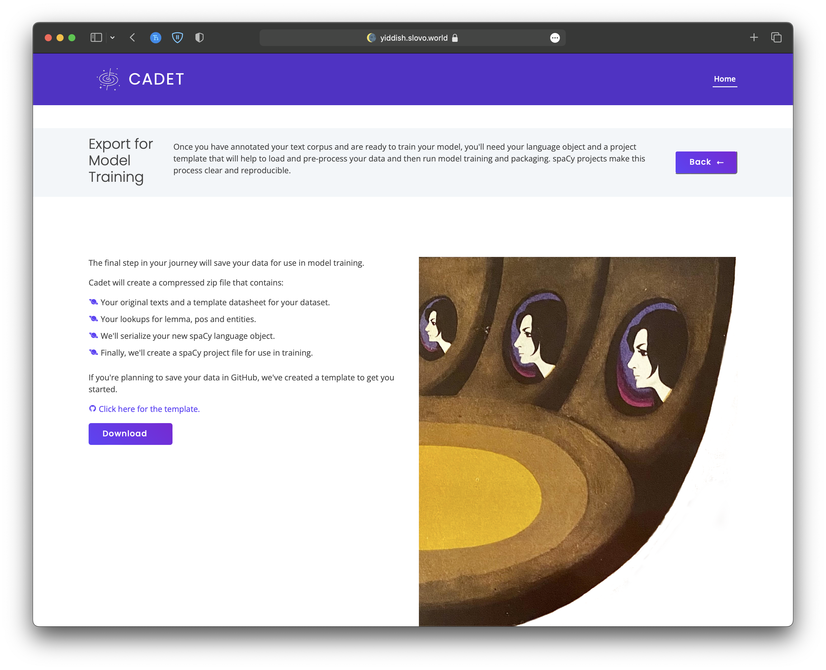
Task: Click the Bitwarden shield extension icon
Action: (178, 37)
